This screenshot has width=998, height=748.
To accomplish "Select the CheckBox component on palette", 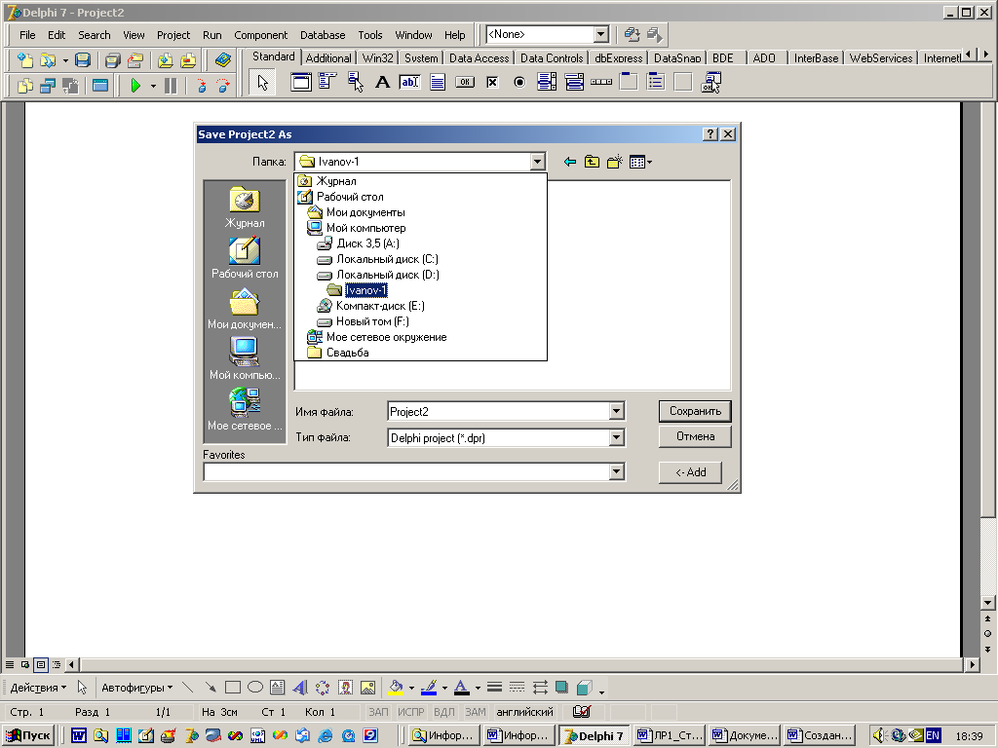I will (492, 82).
